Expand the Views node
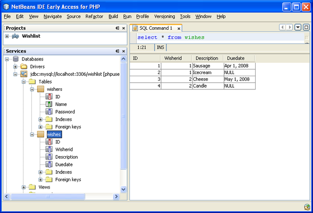 [x=24, y=187]
